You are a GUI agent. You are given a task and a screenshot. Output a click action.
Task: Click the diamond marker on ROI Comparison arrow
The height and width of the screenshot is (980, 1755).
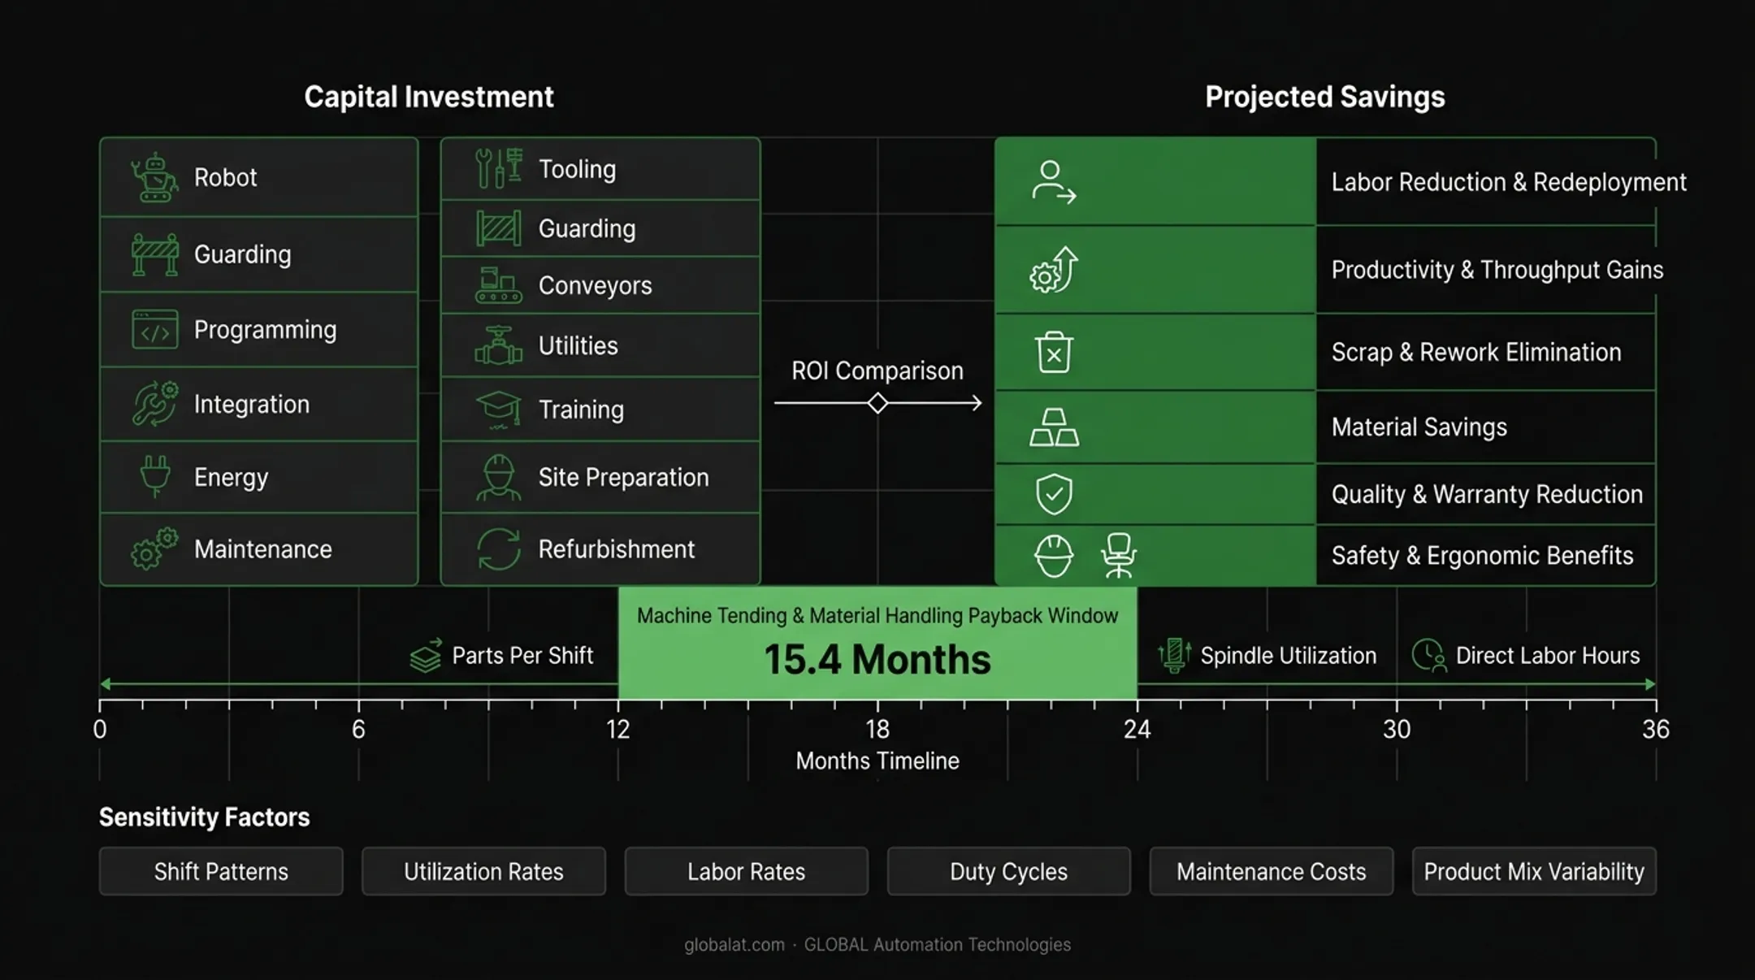click(x=877, y=403)
